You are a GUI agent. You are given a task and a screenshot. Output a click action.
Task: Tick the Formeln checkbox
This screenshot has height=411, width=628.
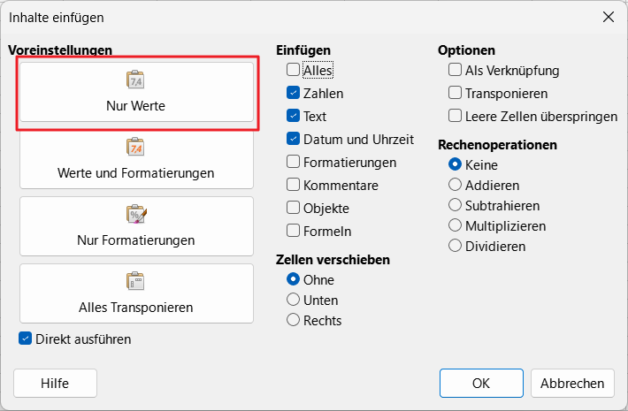pyautogui.click(x=293, y=231)
